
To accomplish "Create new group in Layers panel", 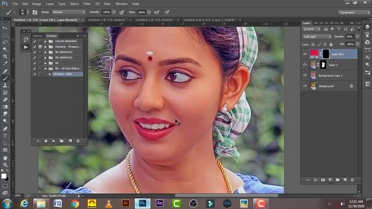I will click(x=337, y=180).
